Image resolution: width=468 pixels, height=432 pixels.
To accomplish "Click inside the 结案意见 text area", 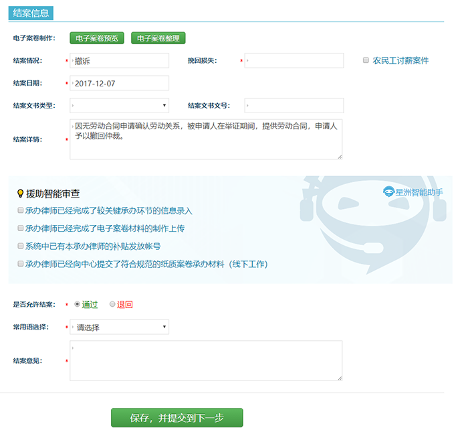I will tap(206, 360).
